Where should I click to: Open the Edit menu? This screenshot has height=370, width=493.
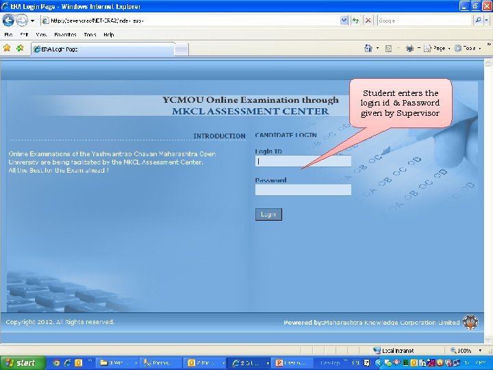coord(24,35)
